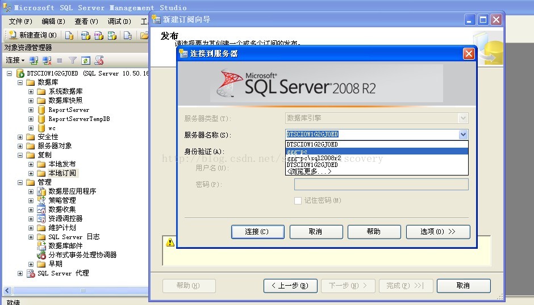This screenshot has width=534, height=305.
Task: Click the Database Engine Query icon
Action: point(69,35)
